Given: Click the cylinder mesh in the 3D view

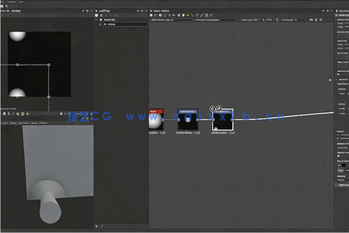Looking at the screenshot, I should tap(50, 207).
